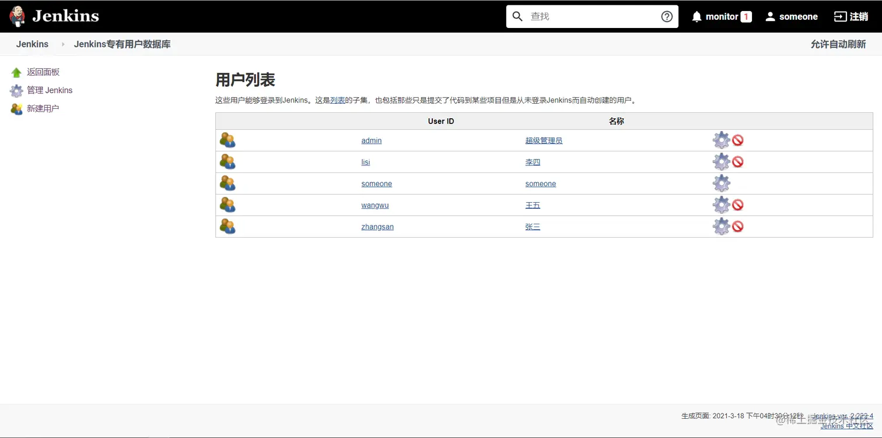This screenshot has height=438, width=882.
Task: Delete lisi user via red icon
Action: point(738,162)
